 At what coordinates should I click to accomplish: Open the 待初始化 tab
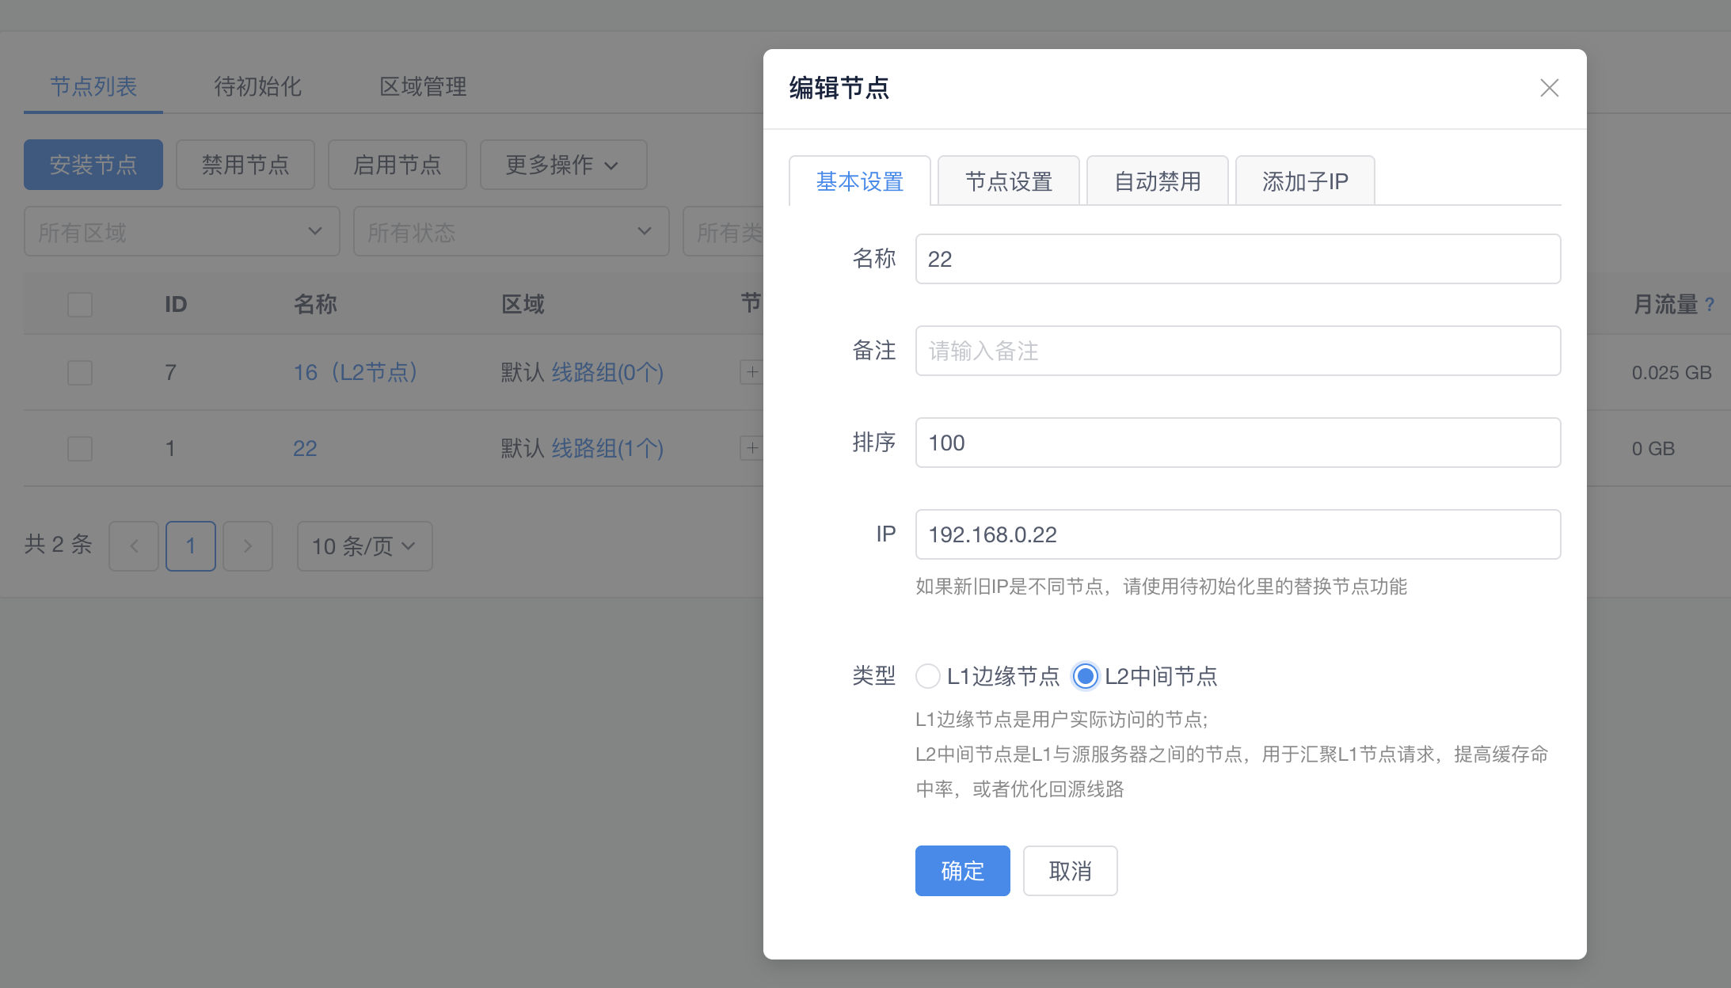[257, 86]
